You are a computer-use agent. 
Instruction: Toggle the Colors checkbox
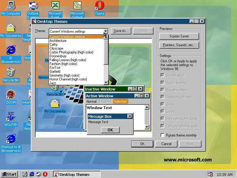162,112
